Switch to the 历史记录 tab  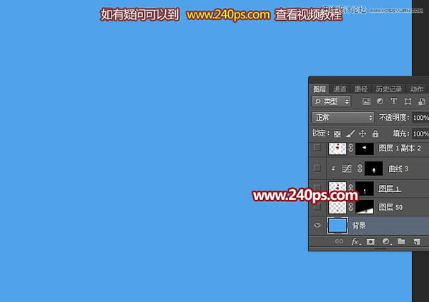(389, 89)
